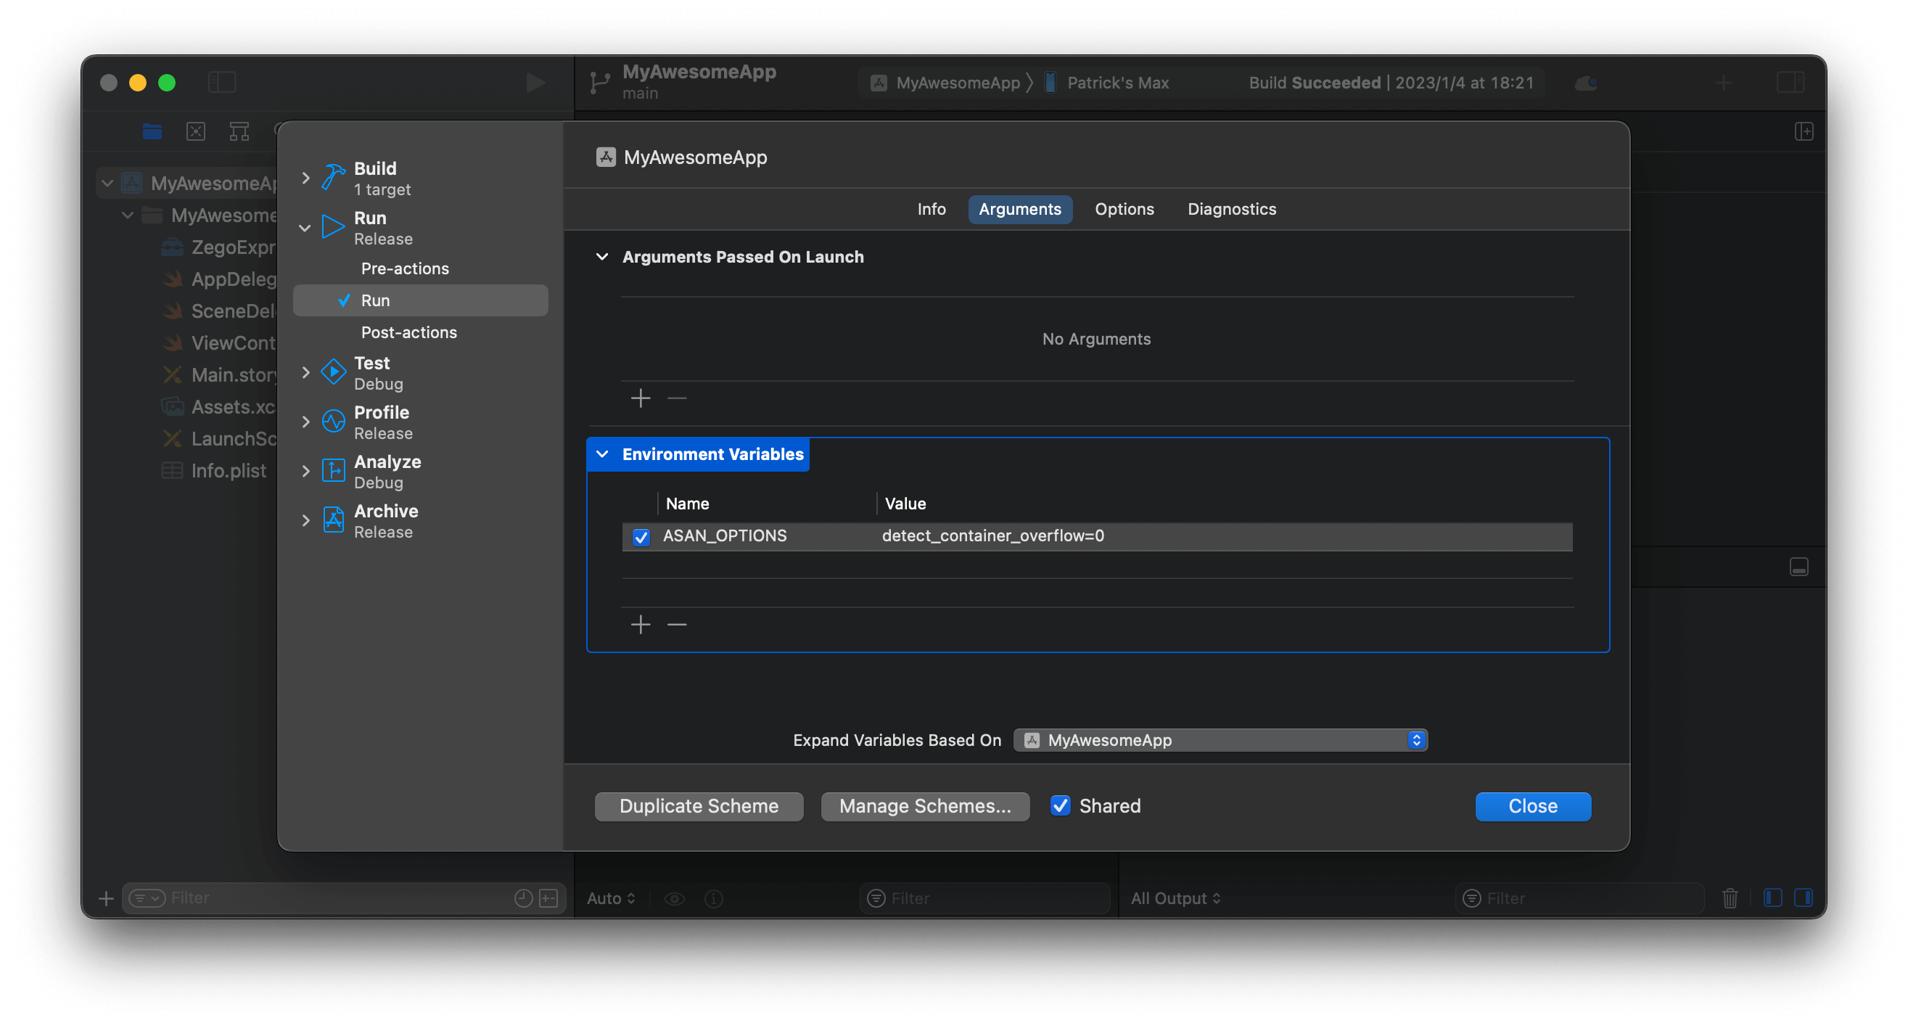Image resolution: width=1908 pixels, height=1026 pixels.
Task: Click the blue Close button
Action: [x=1532, y=806]
